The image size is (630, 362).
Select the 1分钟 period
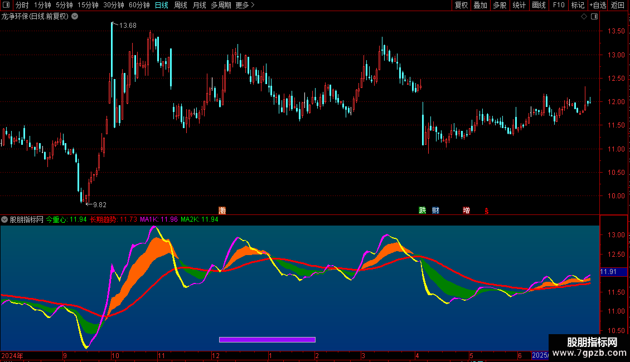42,5
